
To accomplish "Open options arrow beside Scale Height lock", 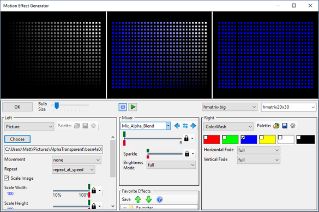I will (x=99, y=206).
